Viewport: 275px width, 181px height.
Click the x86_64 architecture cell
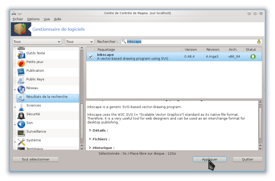234,56
